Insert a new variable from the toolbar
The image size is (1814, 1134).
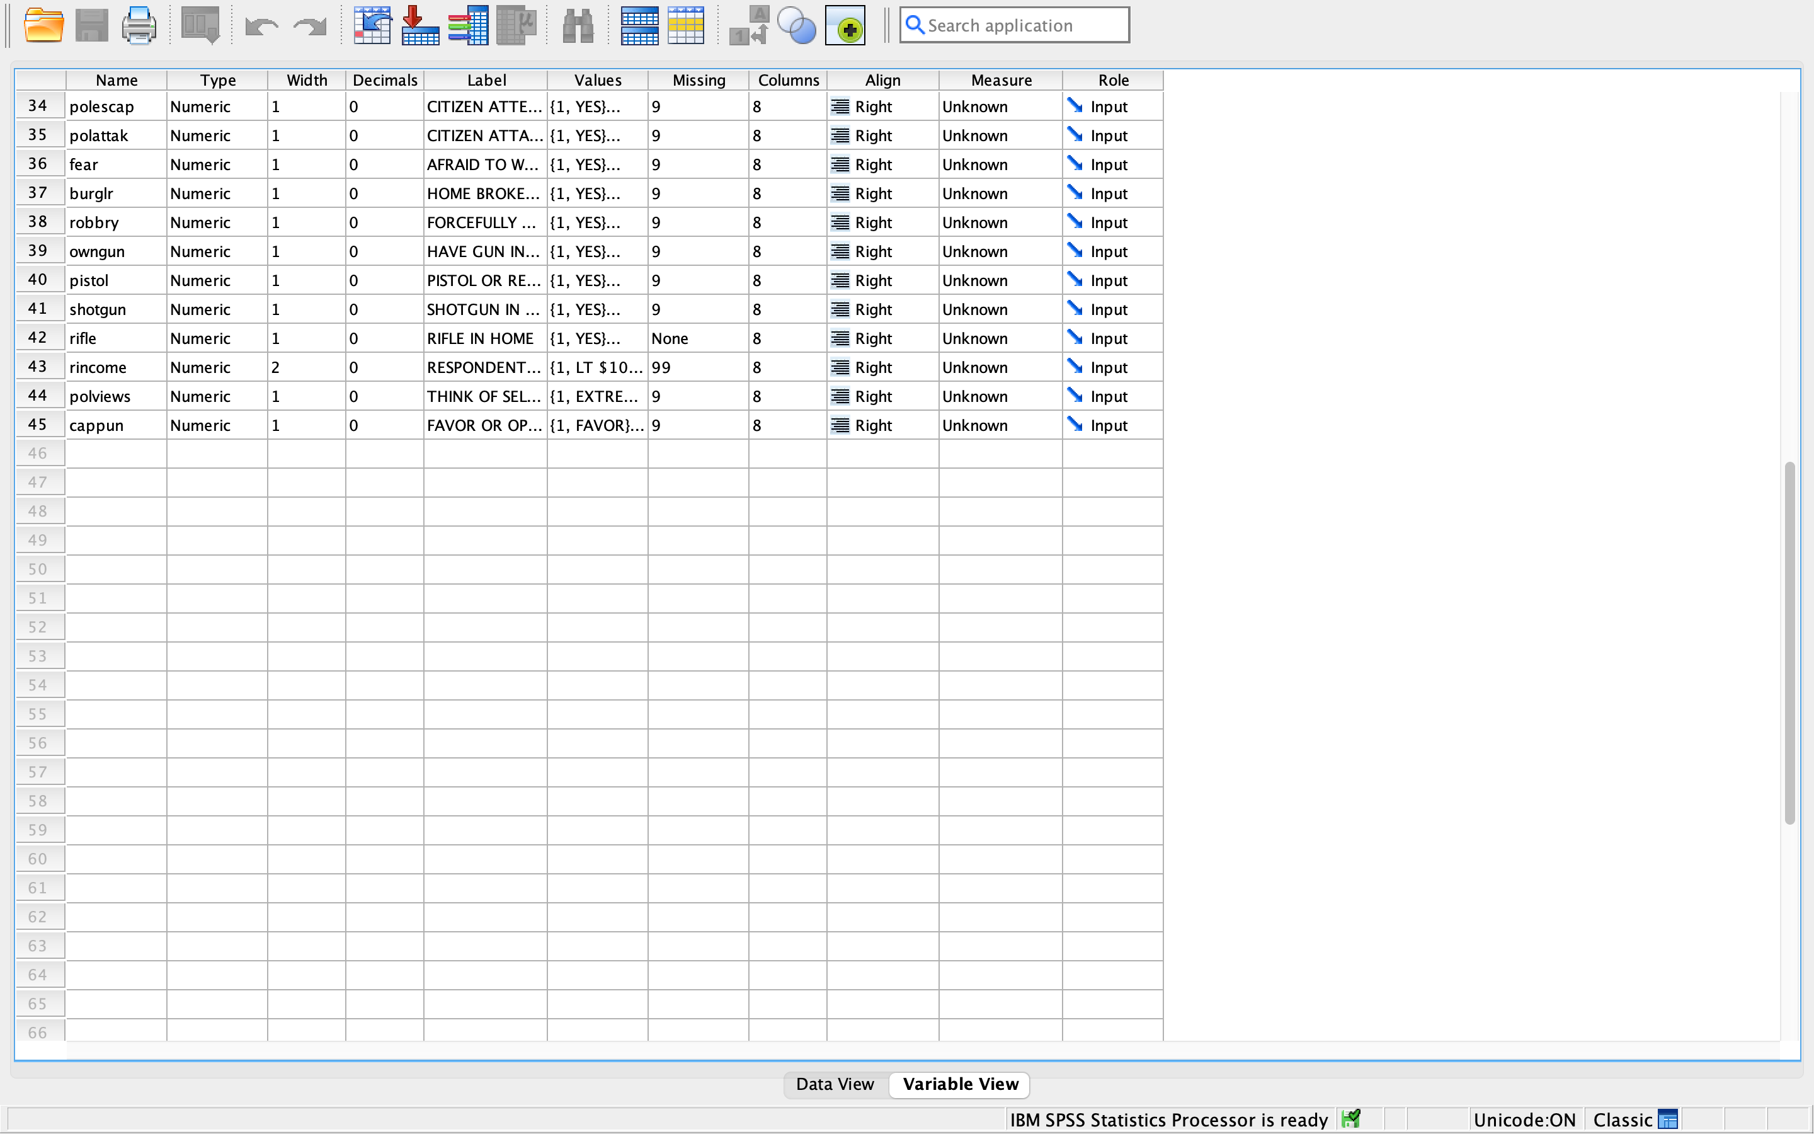(x=686, y=25)
